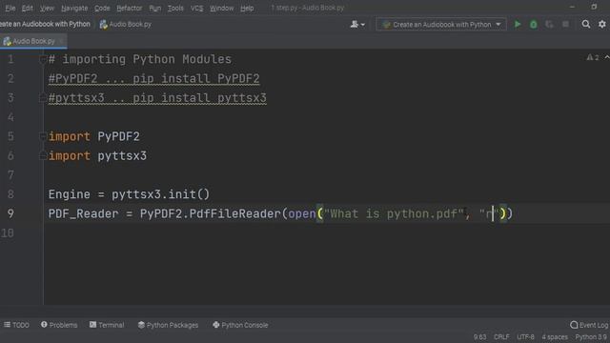This screenshot has width=610, height=343.
Task: Click the comment '#pyttsx3 .. pip install pyttsx3'
Action: click(157, 97)
